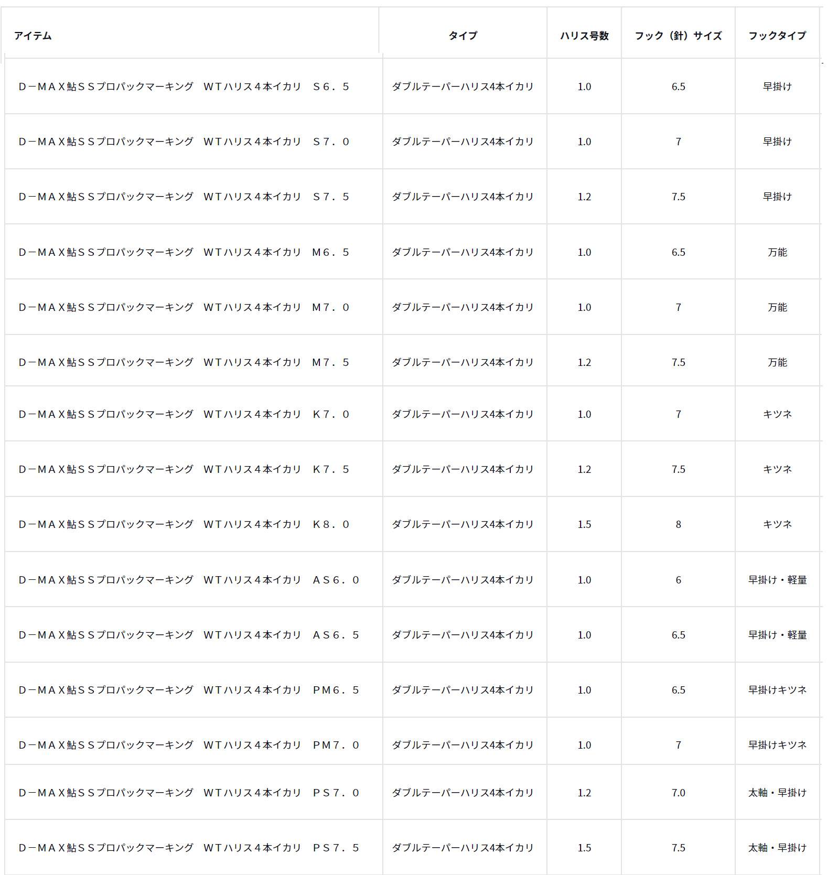This screenshot has height=875, width=827.
Task: Click the item name ending in K8.0
Action: pos(184,524)
